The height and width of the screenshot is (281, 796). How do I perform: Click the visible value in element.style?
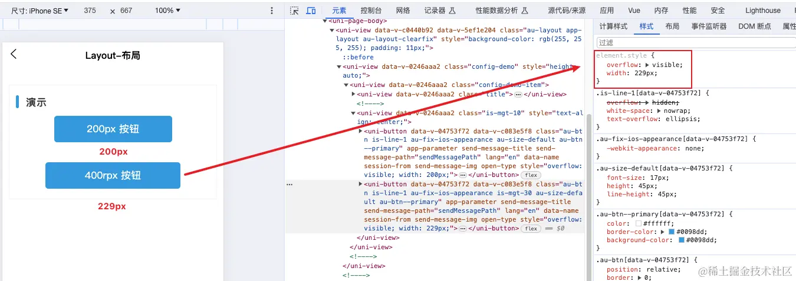click(666, 65)
